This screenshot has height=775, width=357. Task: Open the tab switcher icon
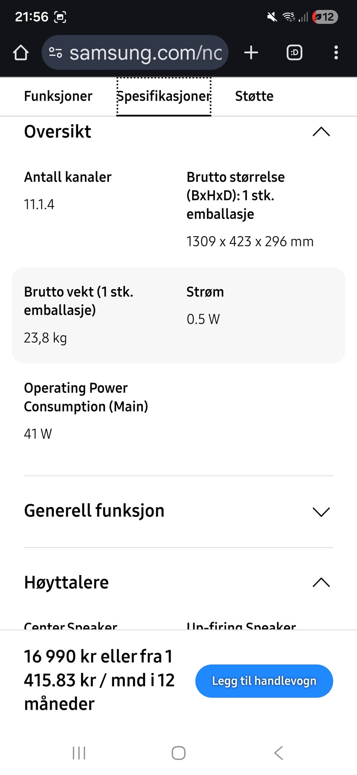(294, 53)
